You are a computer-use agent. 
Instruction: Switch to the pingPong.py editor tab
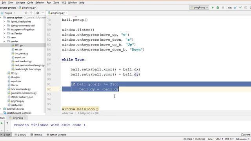(58, 13)
